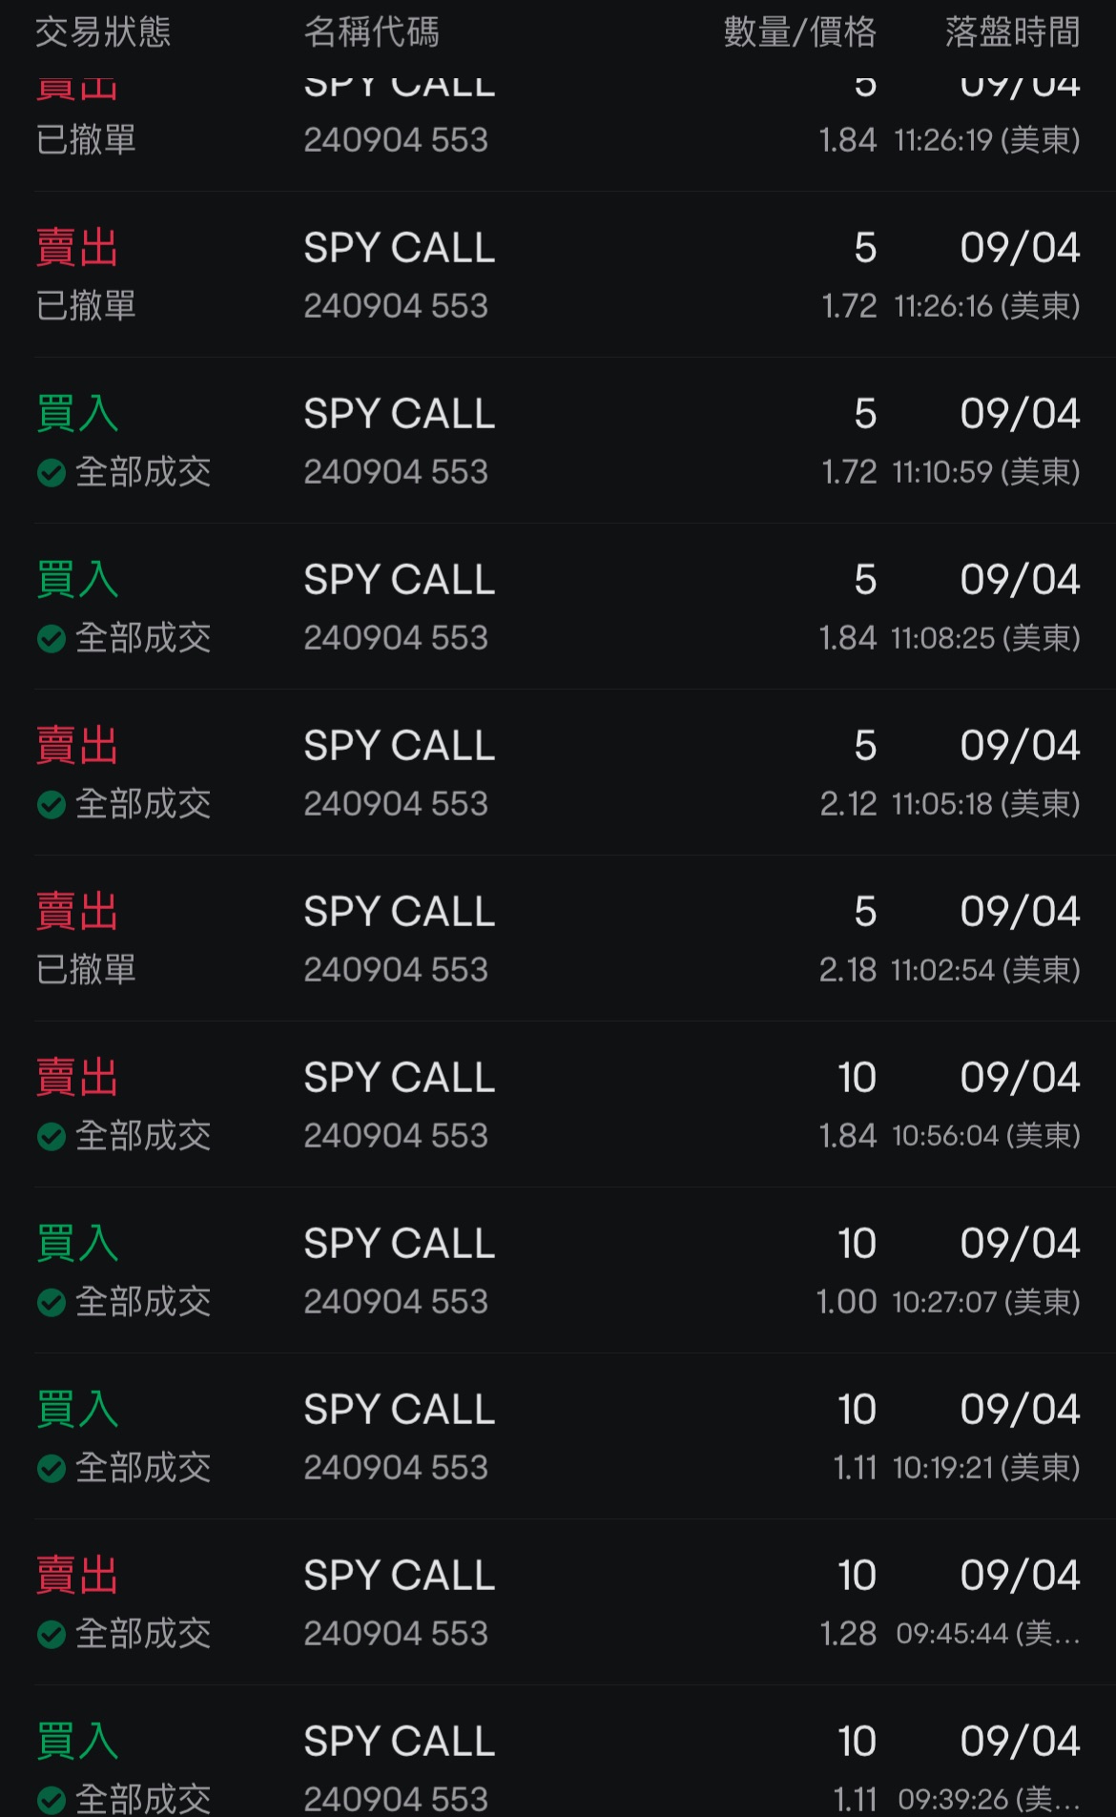Tap SPY CALL name in 10:56:04 order
This screenshot has width=1116, height=1817.
click(399, 1078)
